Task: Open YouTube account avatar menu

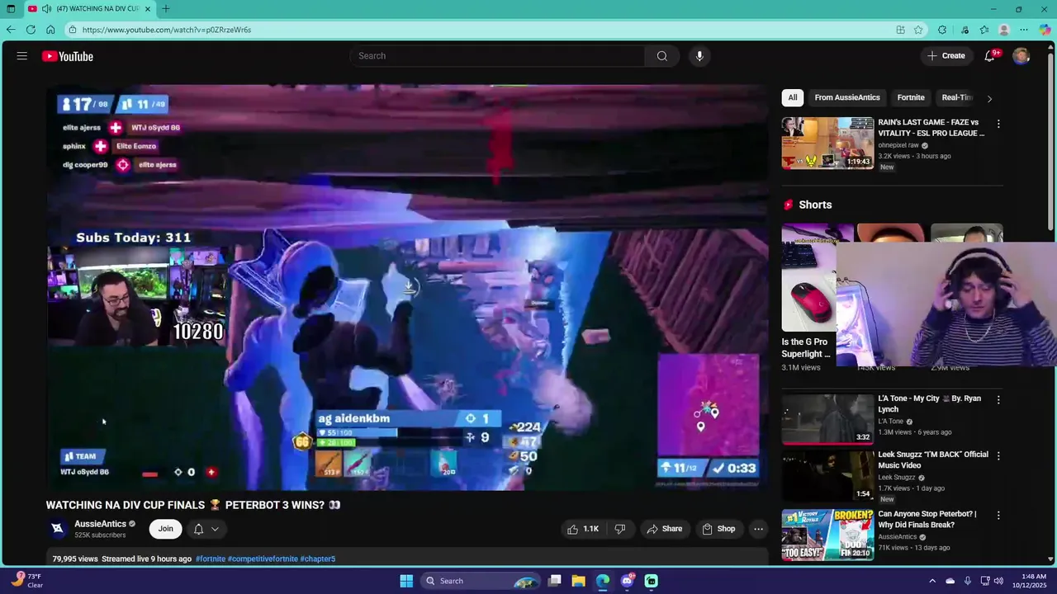Action: [x=1021, y=56]
